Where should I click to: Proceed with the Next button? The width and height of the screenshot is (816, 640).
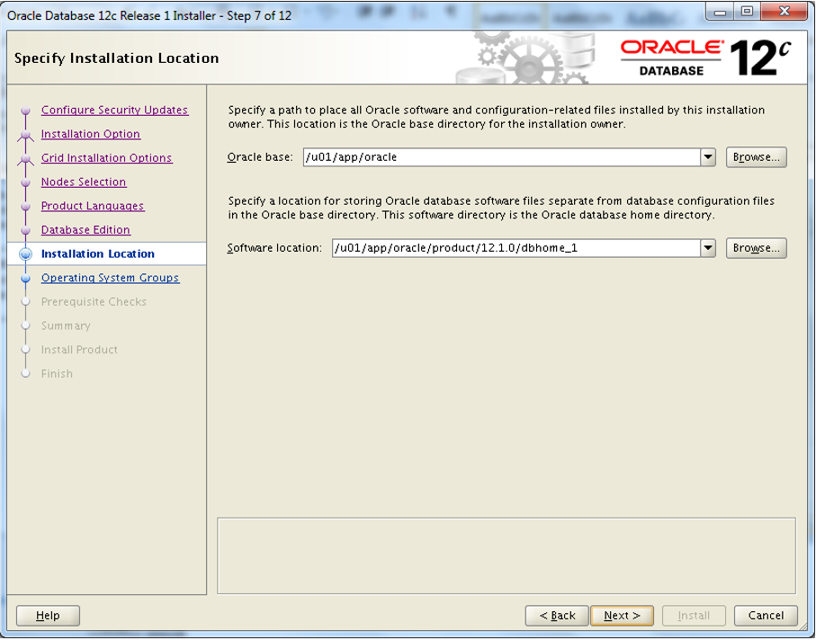coord(622,616)
